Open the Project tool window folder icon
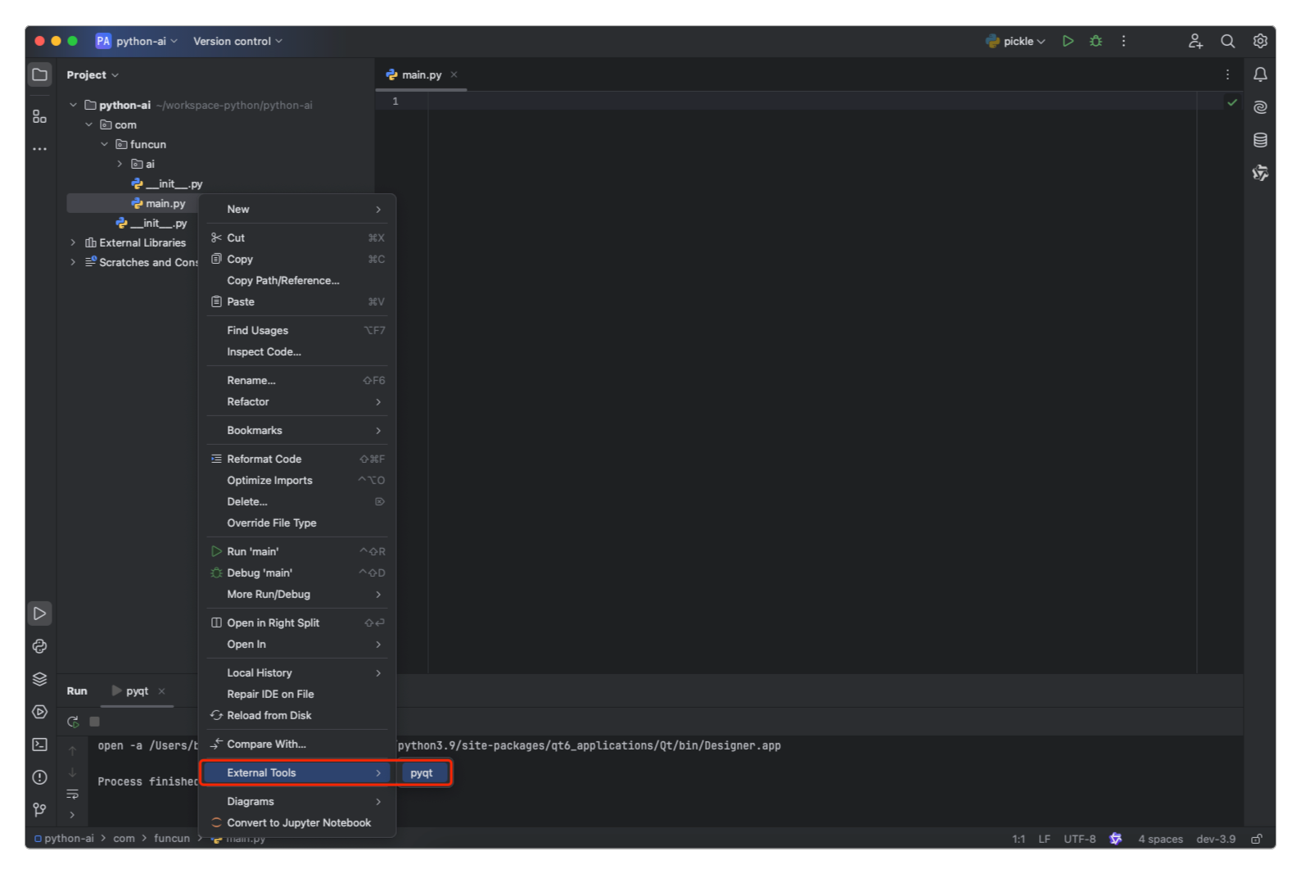This screenshot has width=1301, height=874. click(x=39, y=75)
